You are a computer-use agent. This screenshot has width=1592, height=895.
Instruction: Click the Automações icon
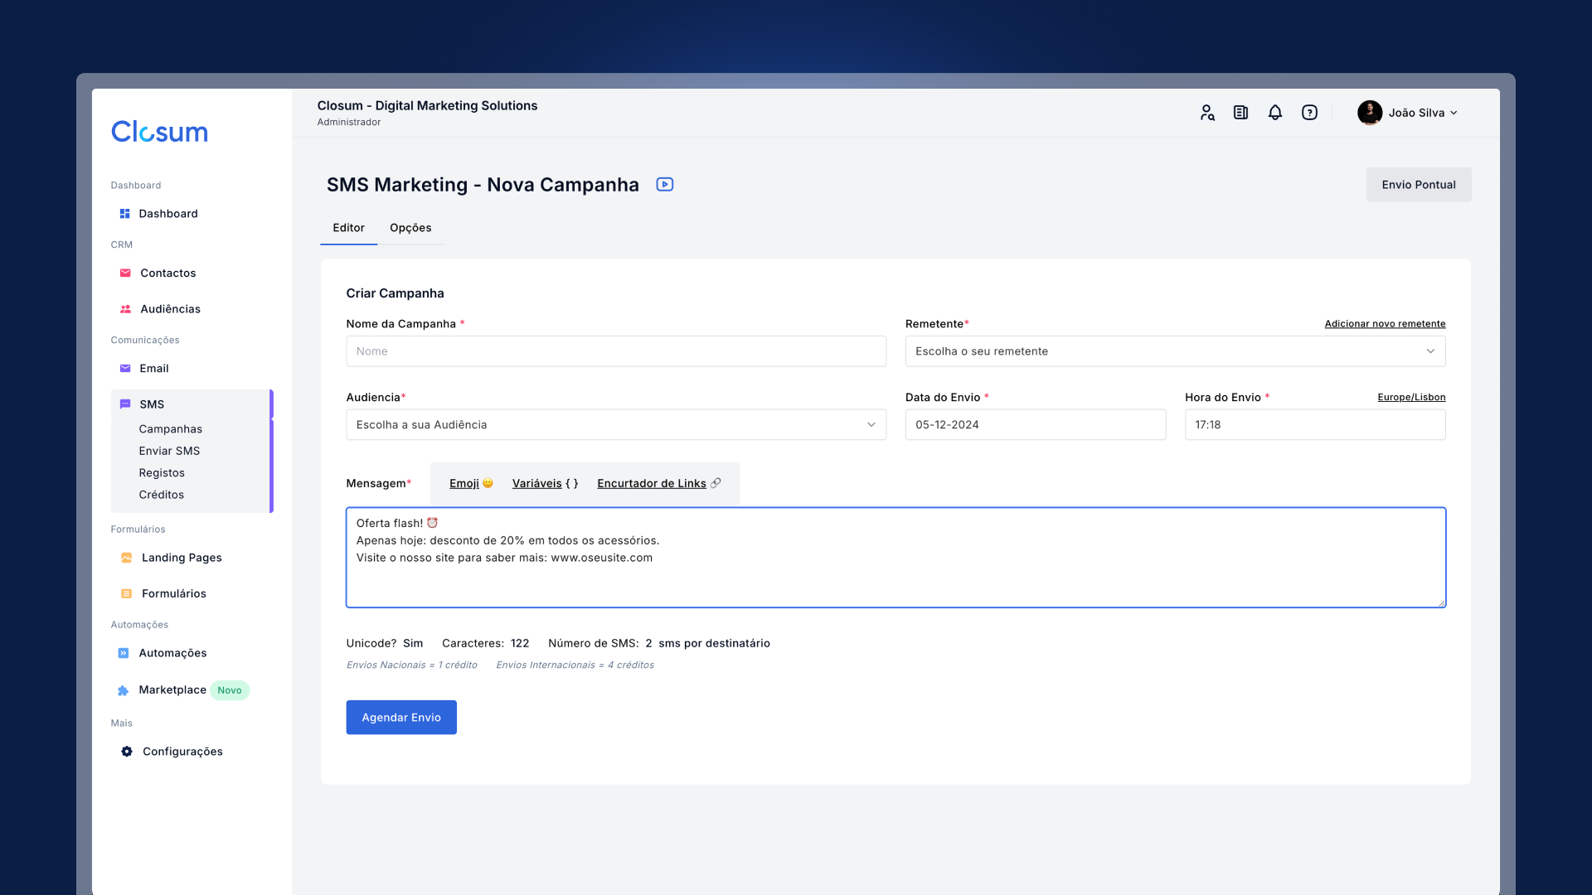click(x=124, y=653)
